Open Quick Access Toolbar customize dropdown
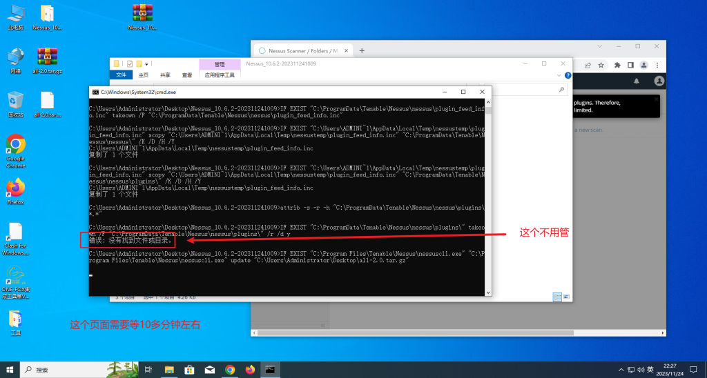This screenshot has width=707, height=378. click(146, 64)
